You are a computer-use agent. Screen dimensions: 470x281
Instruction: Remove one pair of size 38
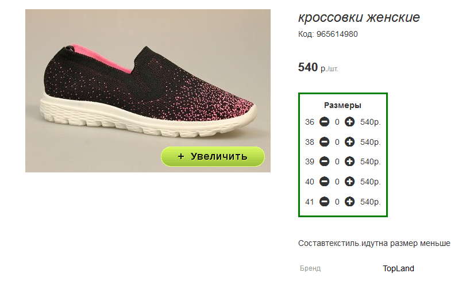[x=324, y=142]
